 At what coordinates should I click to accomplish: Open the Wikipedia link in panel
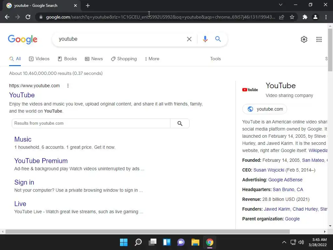point(318,150)
